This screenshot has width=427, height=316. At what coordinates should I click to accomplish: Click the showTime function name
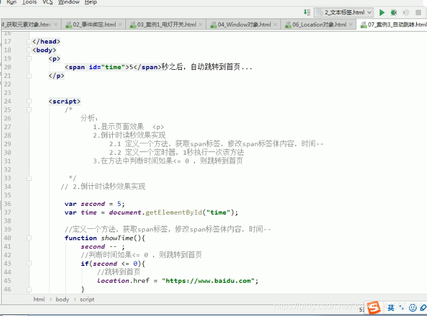[117, 238]
